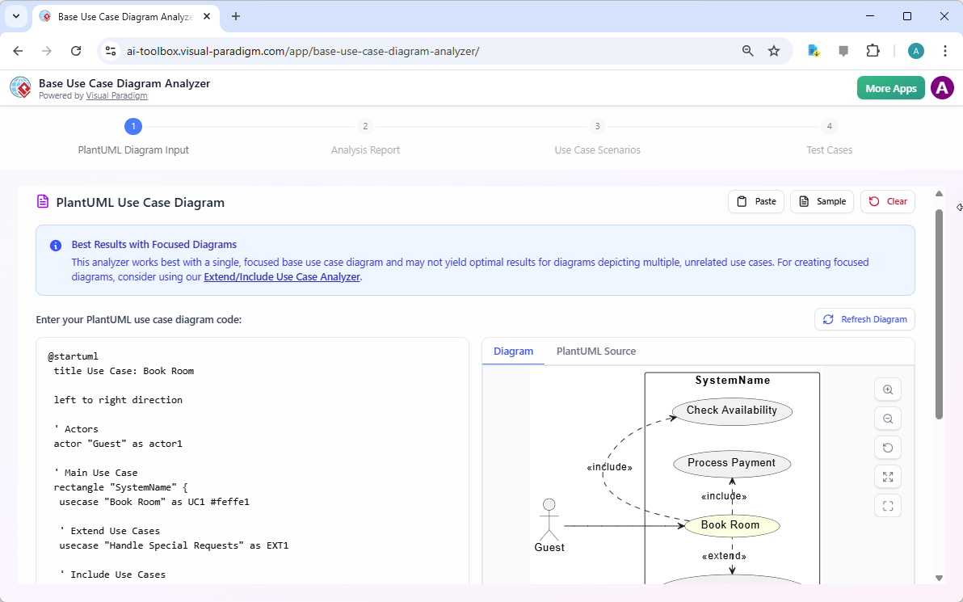Zoom in on the diagram preview
This screenshot has width=963, height=602.
pyautogui.click(x=887, y=389)
